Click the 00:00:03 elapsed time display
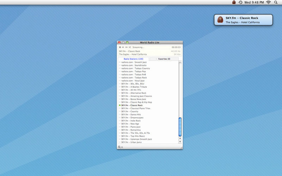The width and height of the screenshot is (282, 176). 176,47
